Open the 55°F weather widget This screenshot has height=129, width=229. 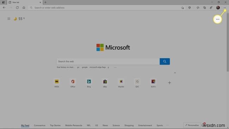point(19,19)
